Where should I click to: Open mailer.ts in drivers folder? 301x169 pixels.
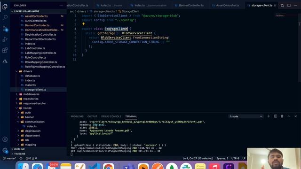pyautogui.click(x=30, y=85)
